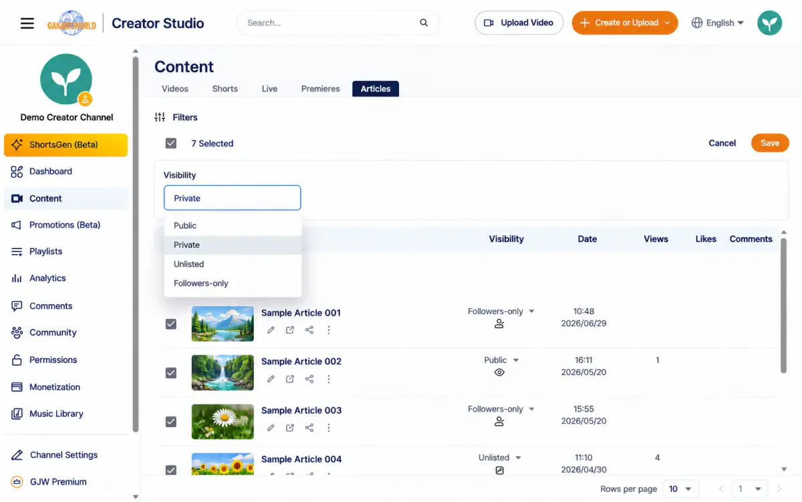This screenshot has width=802, height=502.
Task: Uncheck Sample Article 004 checkbox
Action: coord(171,471)
